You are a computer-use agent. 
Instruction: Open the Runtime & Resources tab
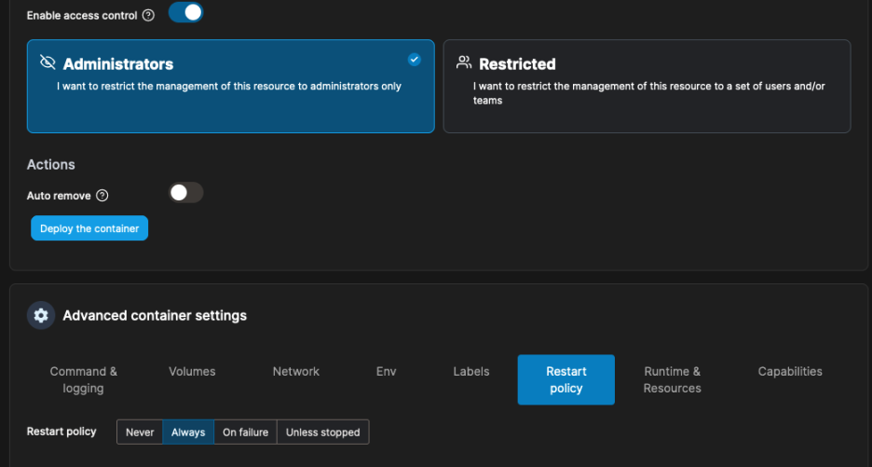click(672, 379)
